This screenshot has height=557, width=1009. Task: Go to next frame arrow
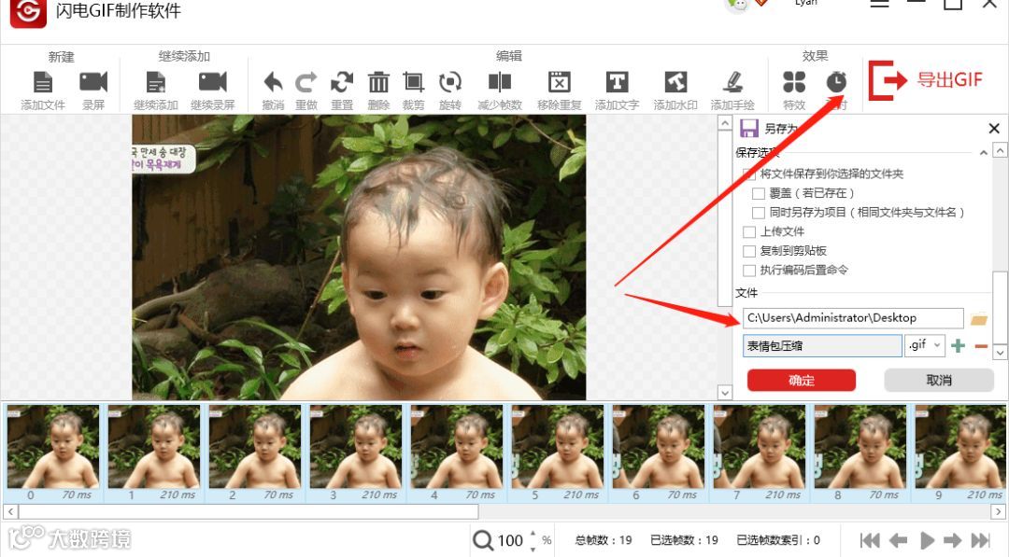(x=953, y=540)
